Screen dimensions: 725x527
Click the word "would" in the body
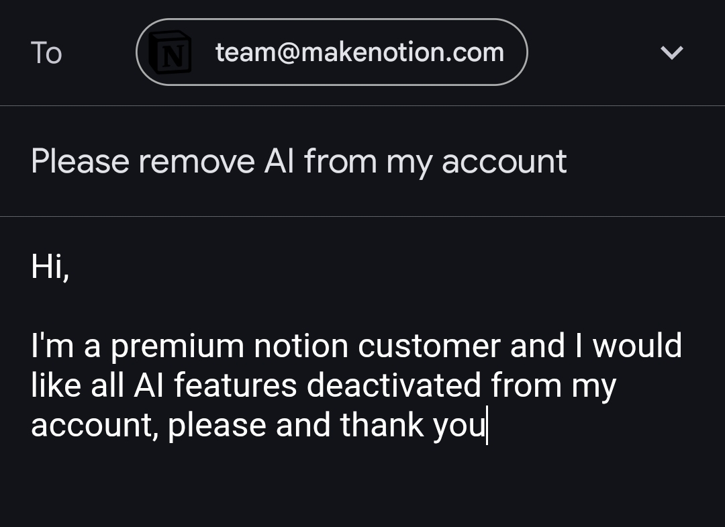(636, 347)
